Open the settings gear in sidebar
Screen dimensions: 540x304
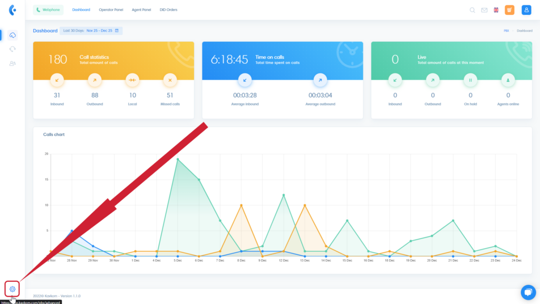pyautogui.click(x=12, y=289)
